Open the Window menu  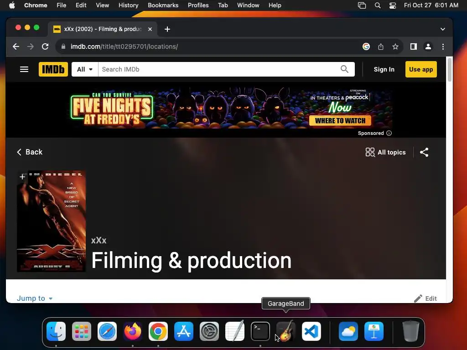pos(248,5)
